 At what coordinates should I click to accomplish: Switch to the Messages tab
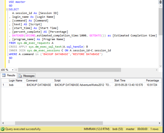coord(26,76)
